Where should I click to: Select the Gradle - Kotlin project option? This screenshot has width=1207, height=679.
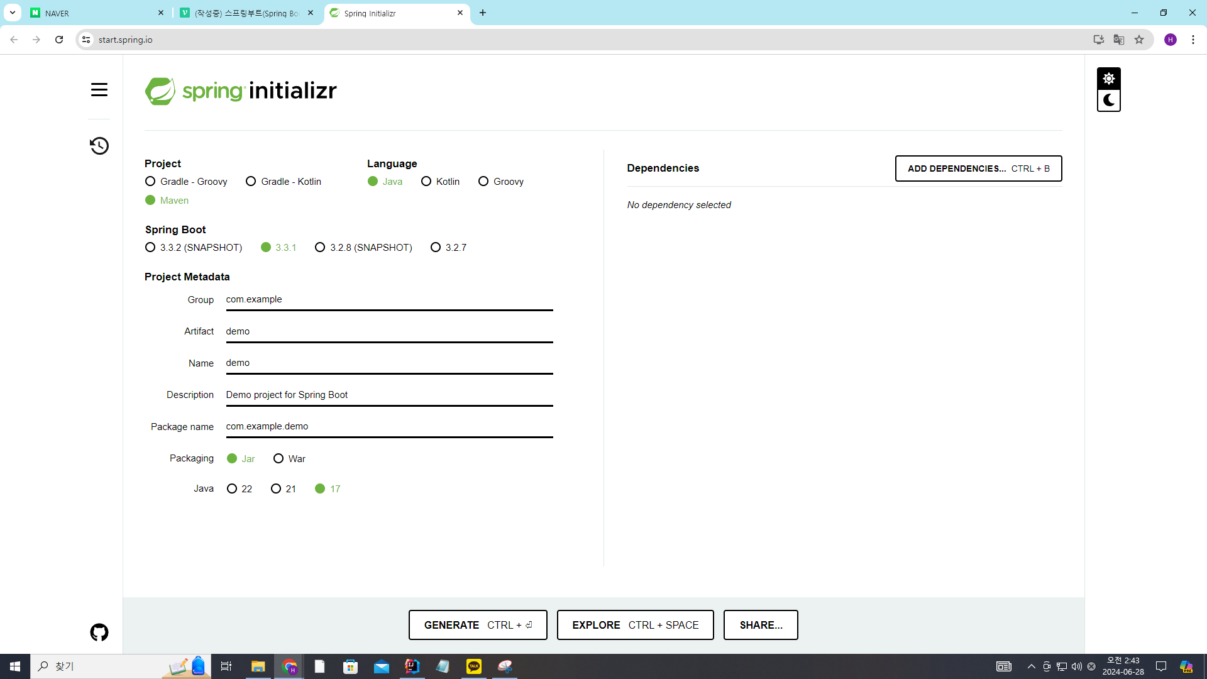point(284,182)
